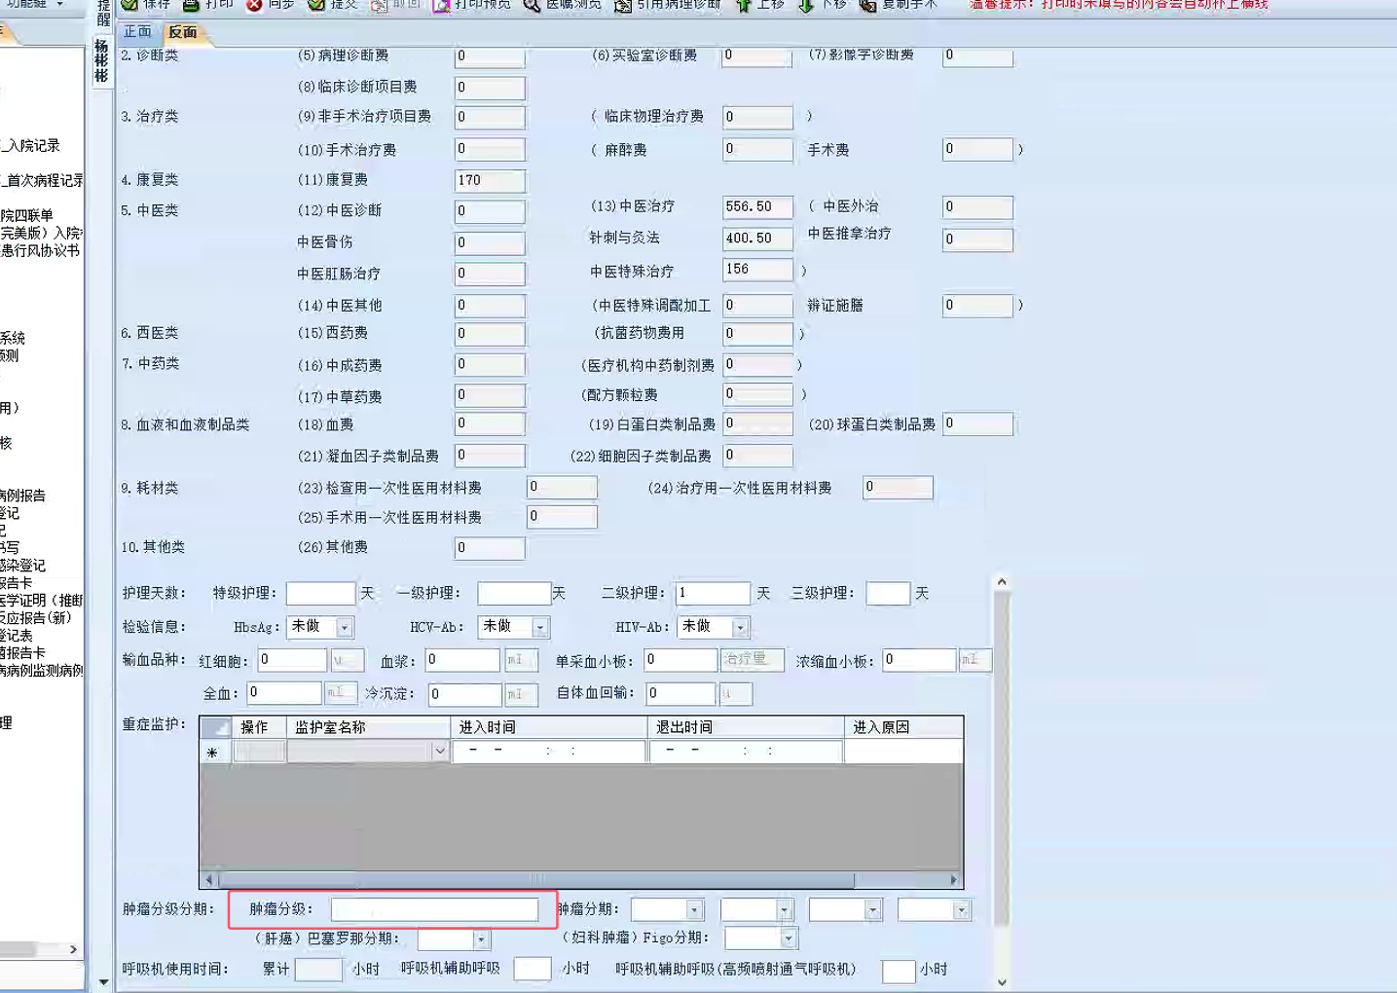Viewport: 1397px width, 993px height.
Task: Click the form's vertical scrollbar up arrow
Action: [1001, 582]
